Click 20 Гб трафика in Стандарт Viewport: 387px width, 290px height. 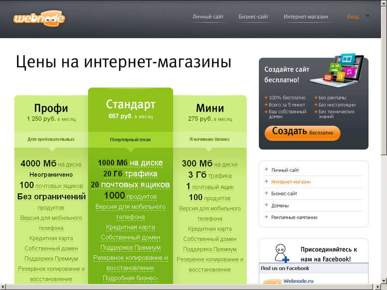click(130, 174)
